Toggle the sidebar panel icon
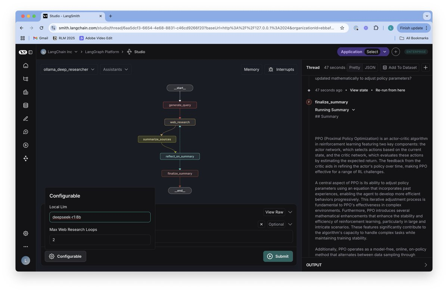The height and width of the screenshot is (292, 448). point(31,52)
